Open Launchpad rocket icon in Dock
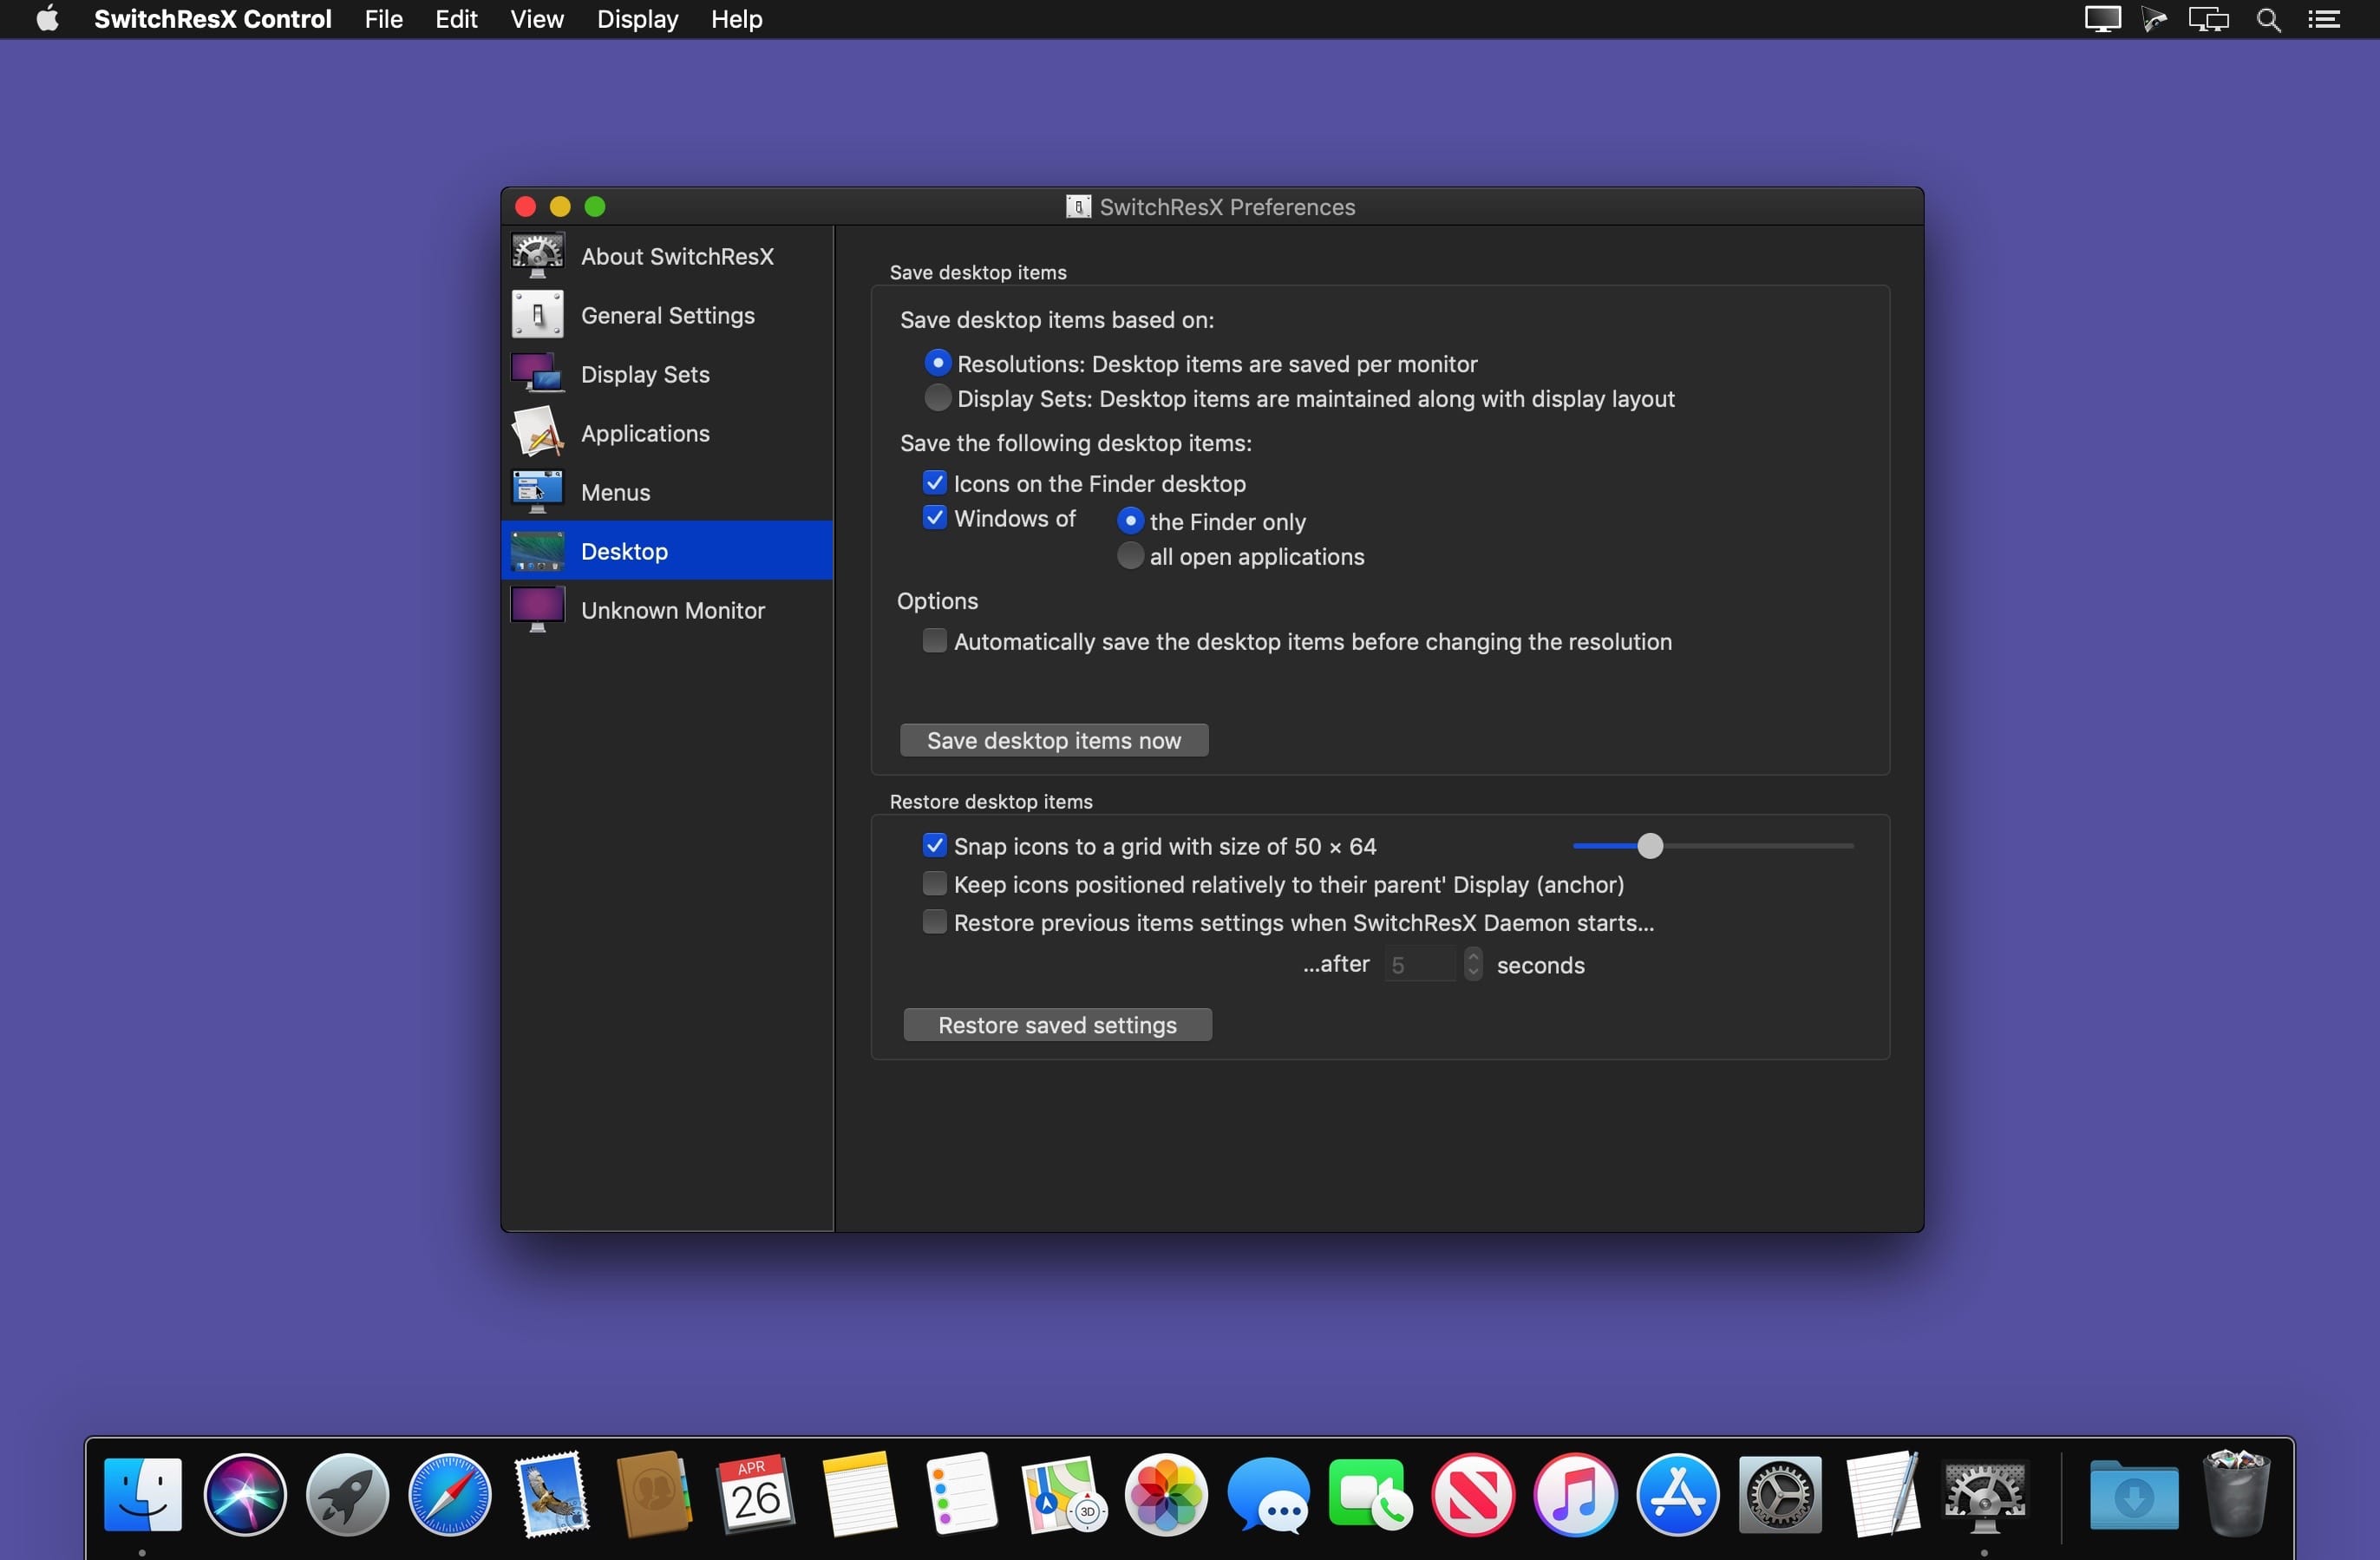Image resolution: width=2380 pixels, height=1560 pixels. click(347, 1494)
